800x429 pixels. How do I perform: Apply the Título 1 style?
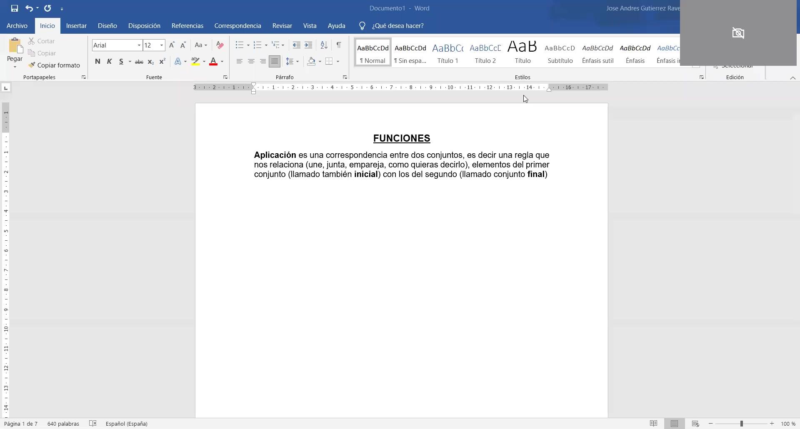coord(447,53)
